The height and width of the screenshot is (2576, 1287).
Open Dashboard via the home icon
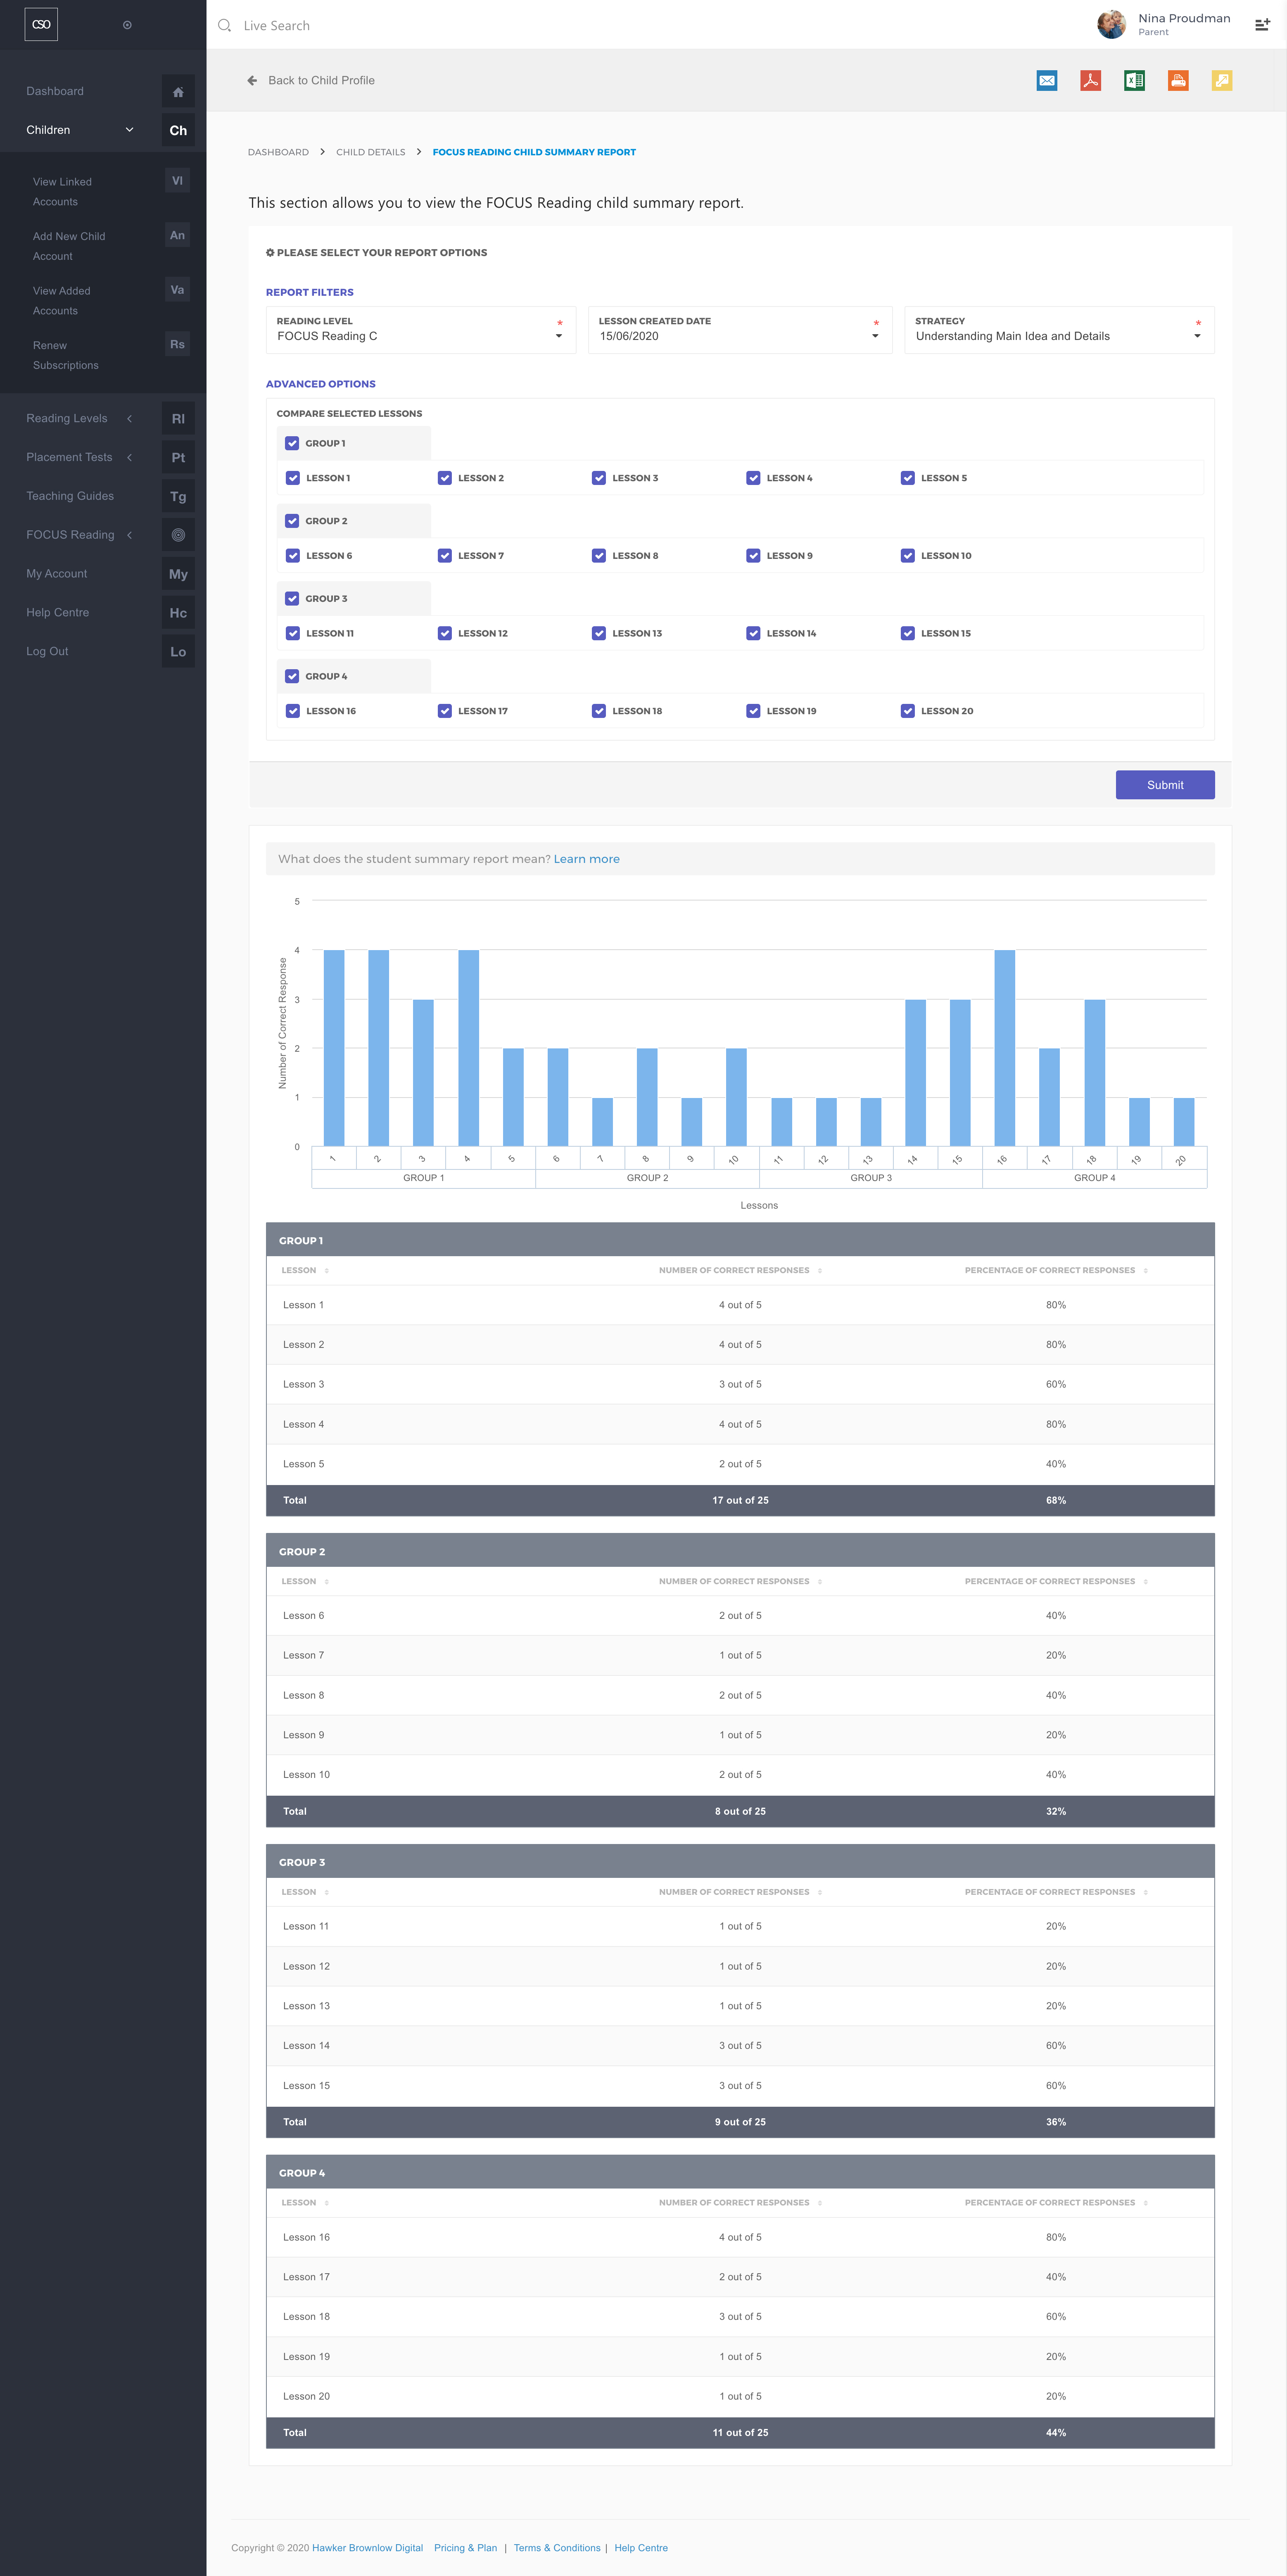point(178,91)
